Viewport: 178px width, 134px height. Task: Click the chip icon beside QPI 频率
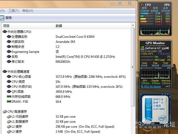tap(9, 91)
